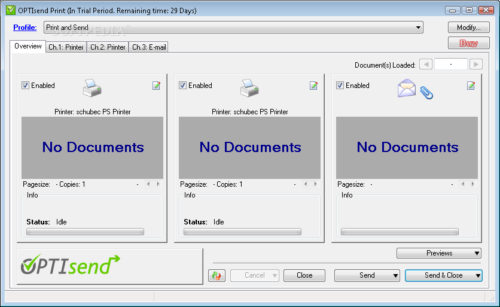Switch to the Overview tab
Image resolution: width=500 pixels, height=307 pixels.
[x=28, y=46]
